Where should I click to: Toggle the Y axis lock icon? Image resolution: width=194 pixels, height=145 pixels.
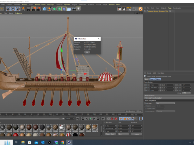tap(13, 9)
